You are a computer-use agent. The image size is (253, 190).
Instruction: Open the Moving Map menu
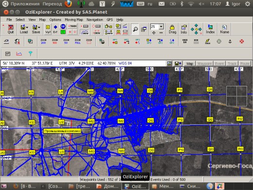[x=74, y=19]
